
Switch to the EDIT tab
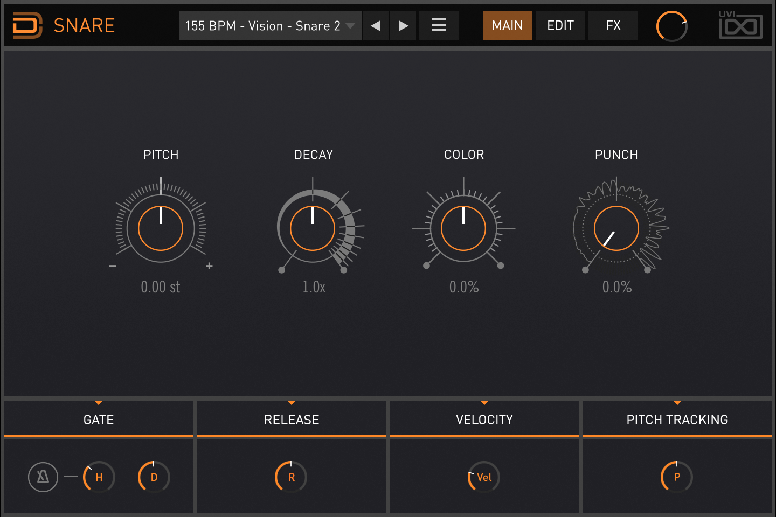pyautogui.click(x=560, y=25)
